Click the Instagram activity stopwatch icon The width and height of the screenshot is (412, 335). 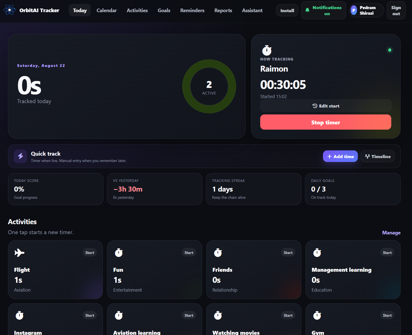click(x=19, y=315)
